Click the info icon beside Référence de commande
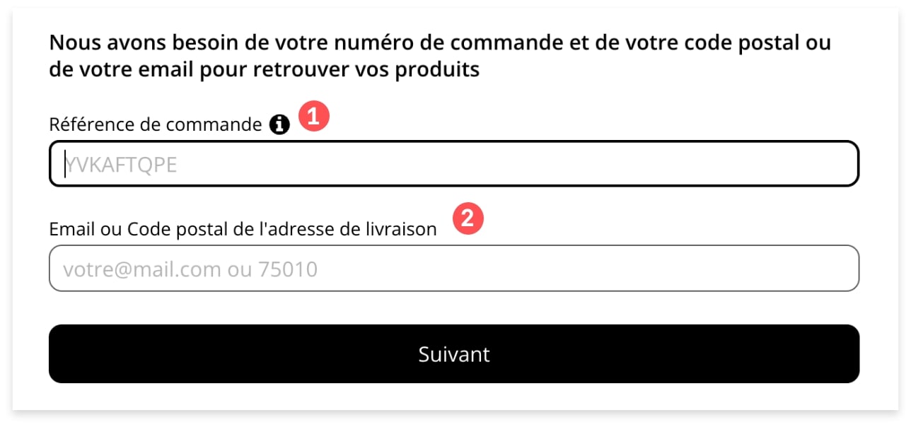 pos(279,125)
